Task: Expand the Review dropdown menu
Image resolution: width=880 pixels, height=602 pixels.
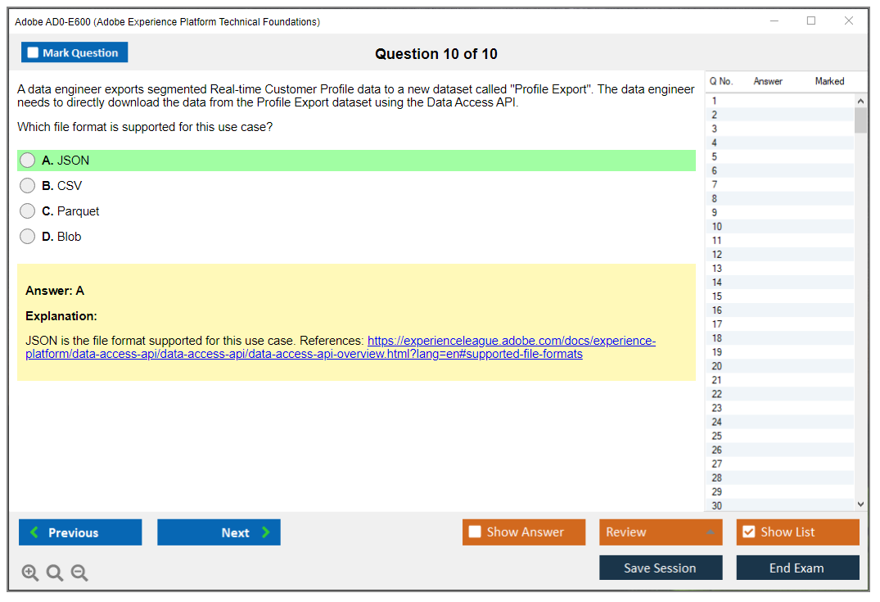Action: (660, 532)
